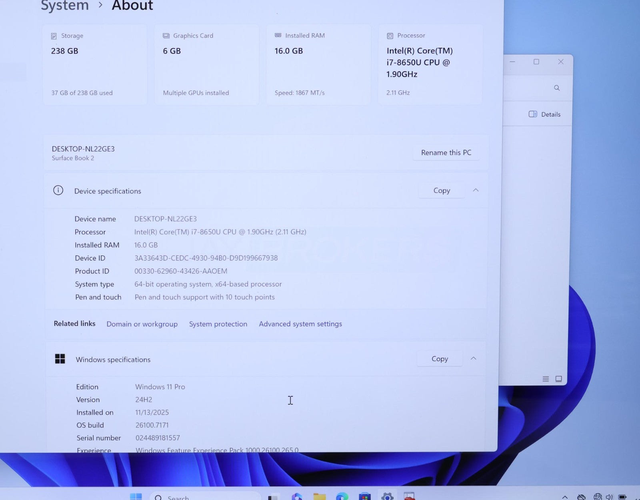Open the Graphics Card summary card
The image size is (640, 500).
[x=206, y=64]
